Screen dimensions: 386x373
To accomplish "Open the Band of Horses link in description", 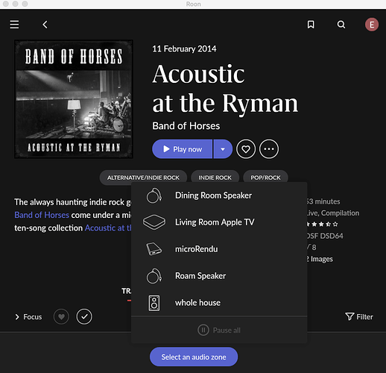I will (42, 215).
